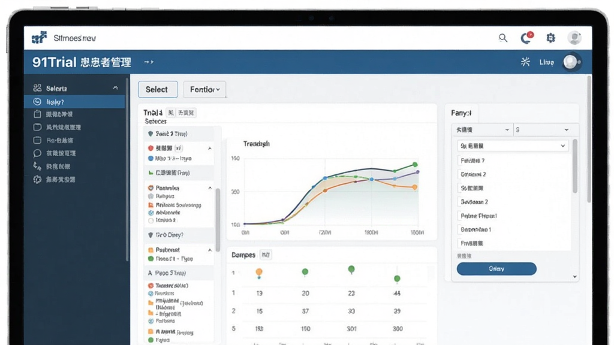Click the arrow icon beside the 91Trial title
The height and width of the screenshot is (345, 614).
pyautogui.click(x=149, y=62)
